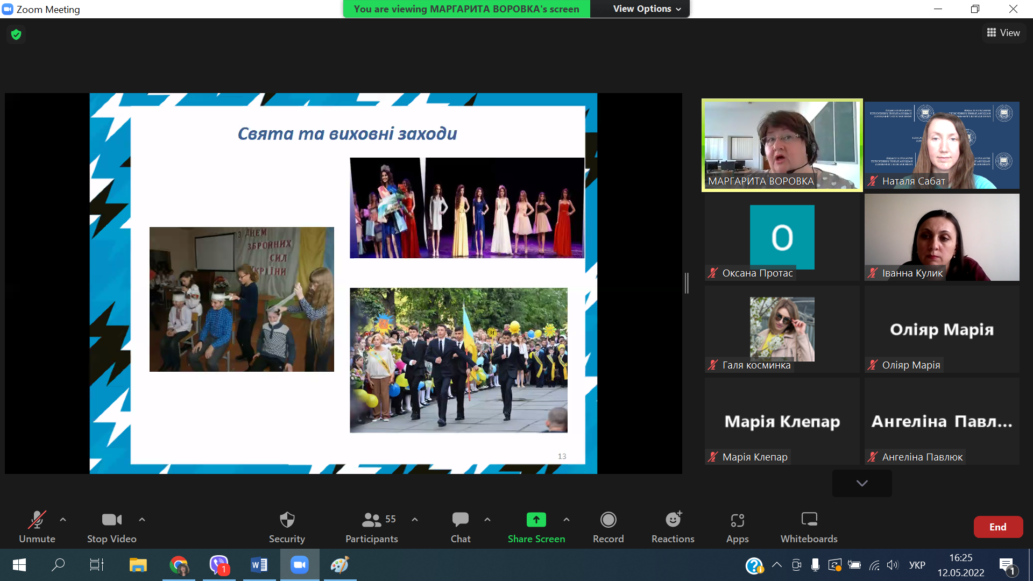Click the green encryption shield icon

pos(16,34)
